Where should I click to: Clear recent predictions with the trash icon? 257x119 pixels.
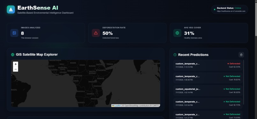241,55
